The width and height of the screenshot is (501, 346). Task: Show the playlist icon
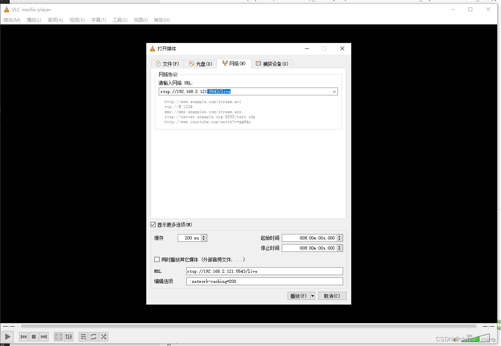pos(83,336)
